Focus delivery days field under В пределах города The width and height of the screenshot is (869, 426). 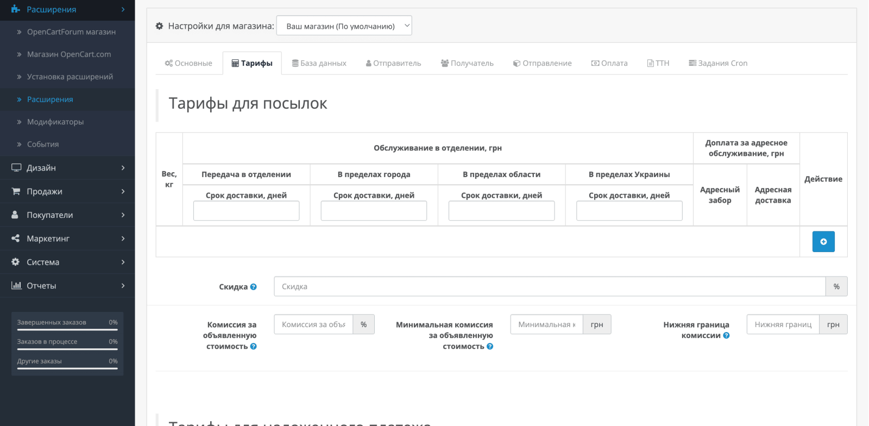tap(374, 211)
